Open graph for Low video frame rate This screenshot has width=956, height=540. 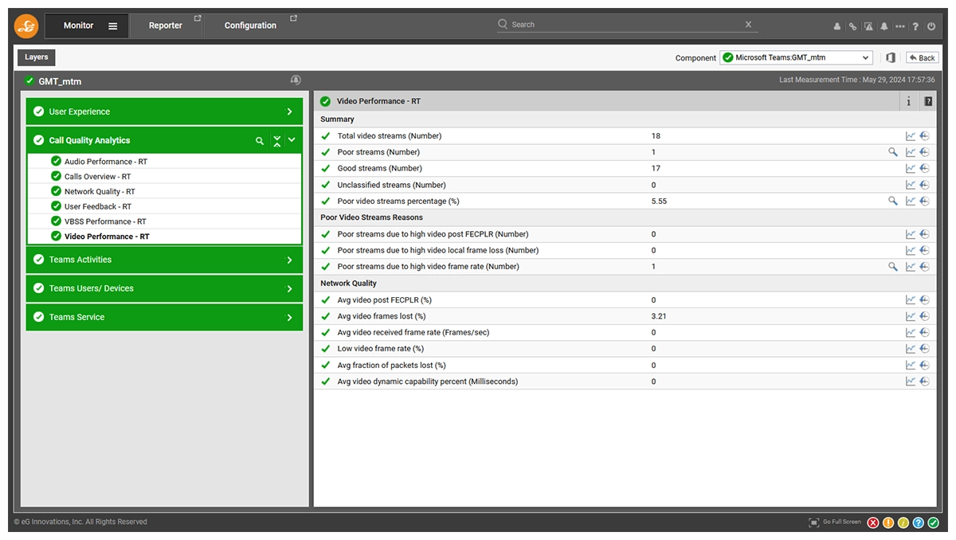point(911,349)
